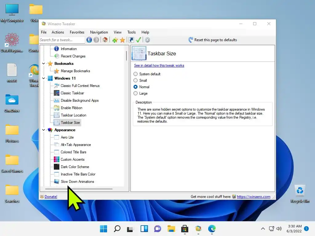Image resolution: width=315 pixels, height=236 pixels.
Task: Collapse the Appearance tree group
Action: (44, 130)
